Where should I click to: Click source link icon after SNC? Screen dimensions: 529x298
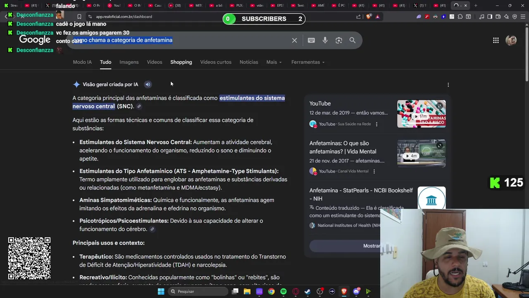click(139, 106)
